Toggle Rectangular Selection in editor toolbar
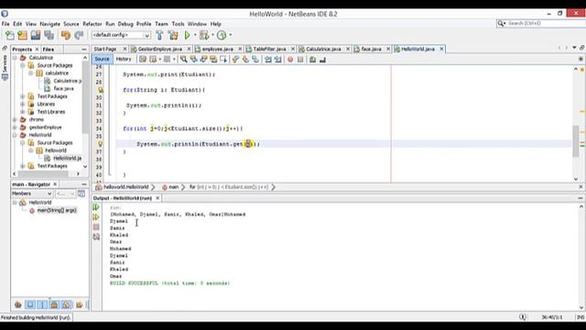Image resolution: width=586 pixels, height=330 pixels. point(223,59)
